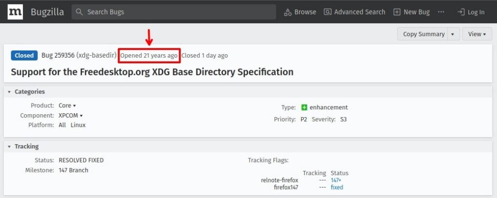The width and height of the screenshot is (497, 198).
Task: Click the Bugzilla title in header
Action: click(47, 12)
